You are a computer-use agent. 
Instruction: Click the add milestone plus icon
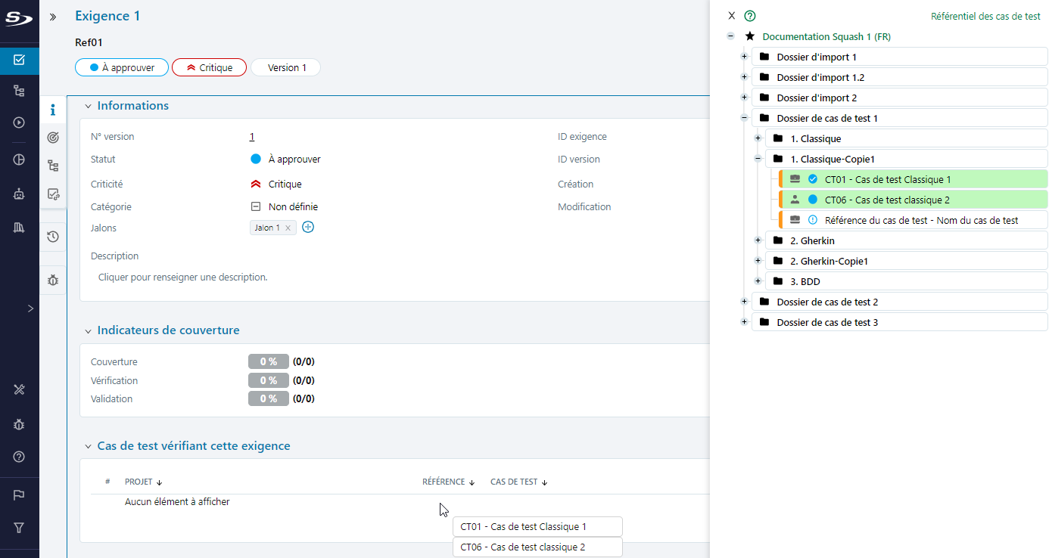308,228
